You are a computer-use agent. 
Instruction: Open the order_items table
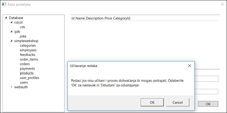pyautogui.click(x=29, y=59)
